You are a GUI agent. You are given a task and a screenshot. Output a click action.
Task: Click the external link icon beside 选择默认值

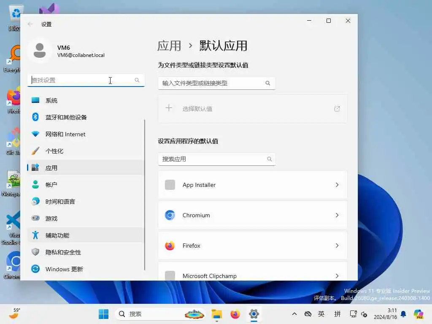337,108
